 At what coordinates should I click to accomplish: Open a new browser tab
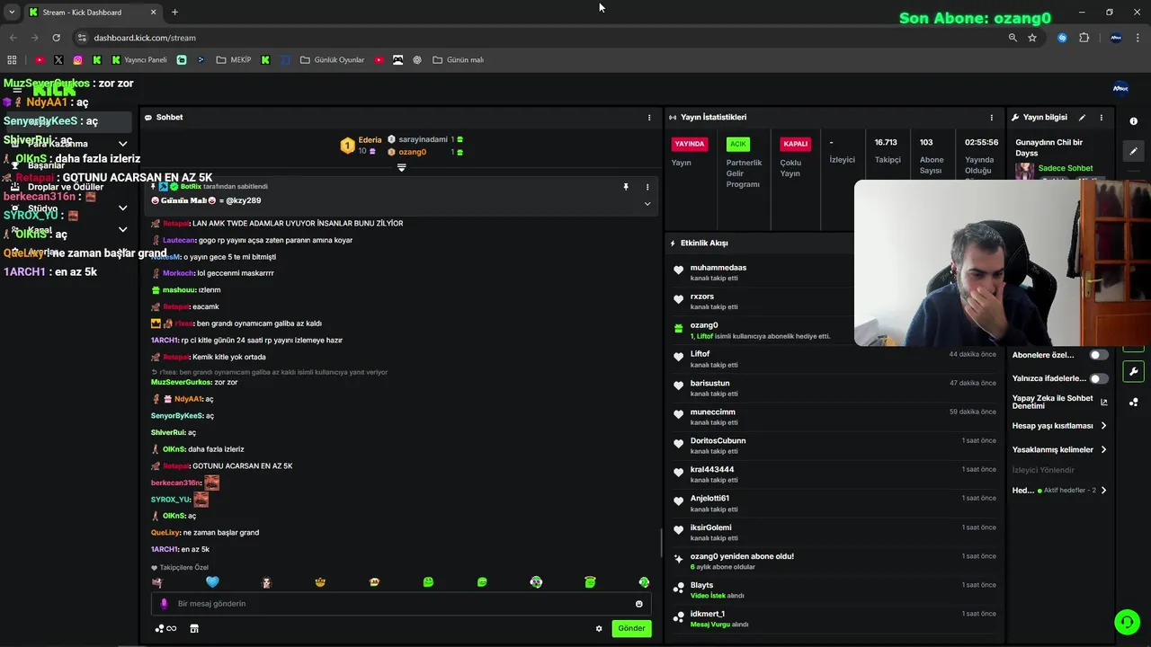[x=174, y=12]
